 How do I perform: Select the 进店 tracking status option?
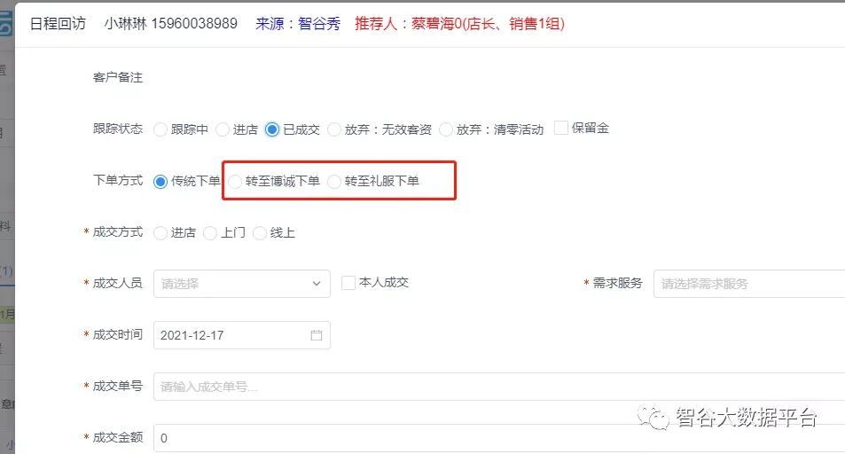pyautogui.click(x=223, y=129)
